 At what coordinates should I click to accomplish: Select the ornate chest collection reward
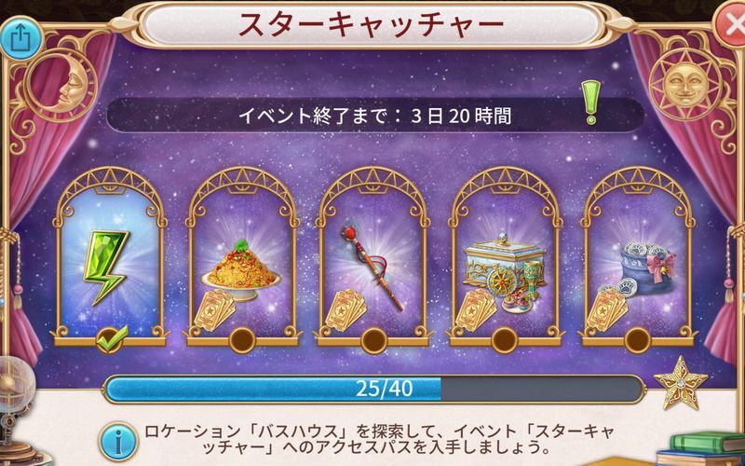point(505,268)
